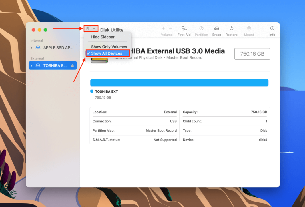Screen dimensions: 305x207
Task: Switch to Show Only Volumes view
Action: click(109, 46)
